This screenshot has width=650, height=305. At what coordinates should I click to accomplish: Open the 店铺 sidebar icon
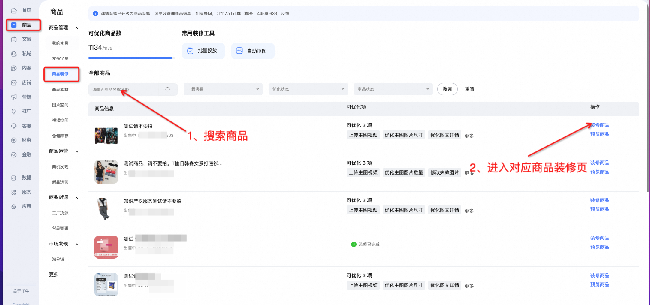click(14, 82)
